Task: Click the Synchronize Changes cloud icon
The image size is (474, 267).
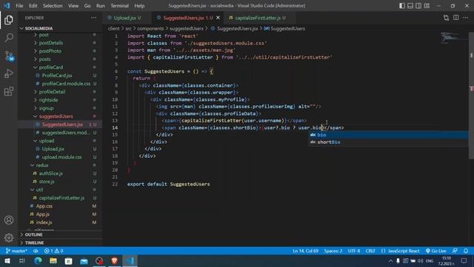Action: tap(36, 251)
